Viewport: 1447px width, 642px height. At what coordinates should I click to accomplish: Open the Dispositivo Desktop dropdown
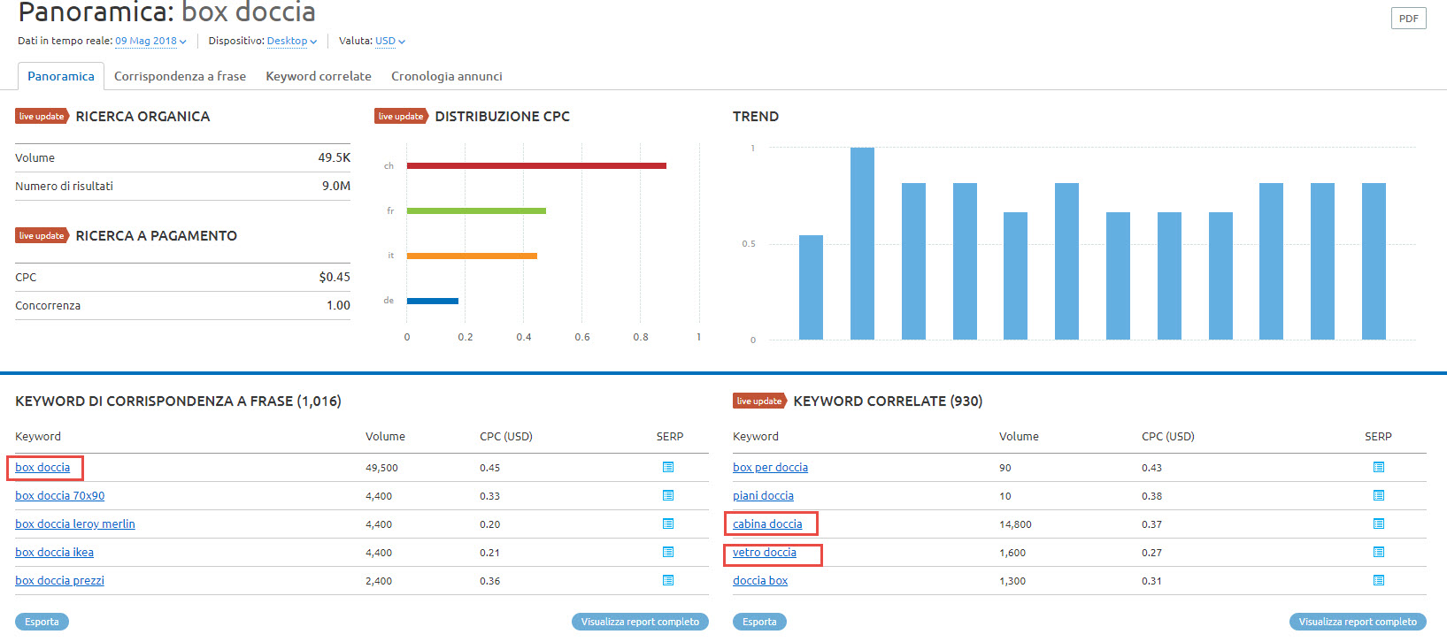point(292,41)
